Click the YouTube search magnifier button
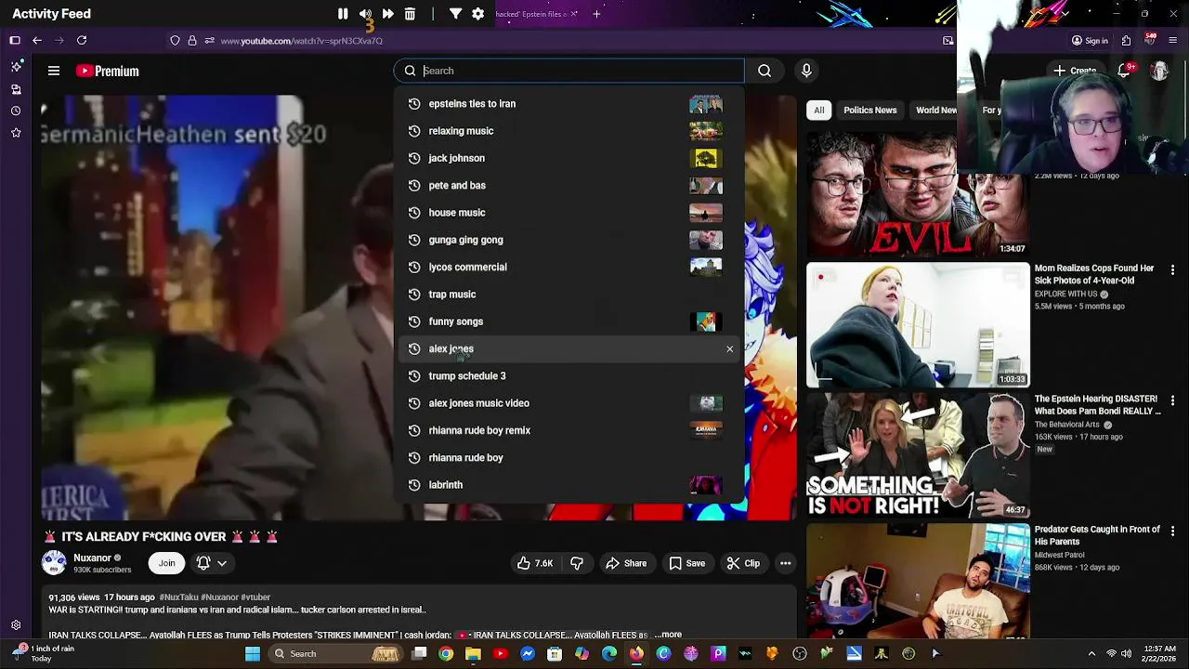 (764, 71)
